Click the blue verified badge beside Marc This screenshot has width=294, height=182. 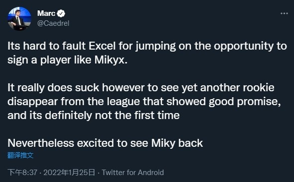pyautogui.click(x=61, y=13)
